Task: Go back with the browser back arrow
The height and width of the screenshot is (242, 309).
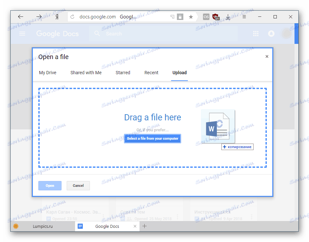Action: 21,17
